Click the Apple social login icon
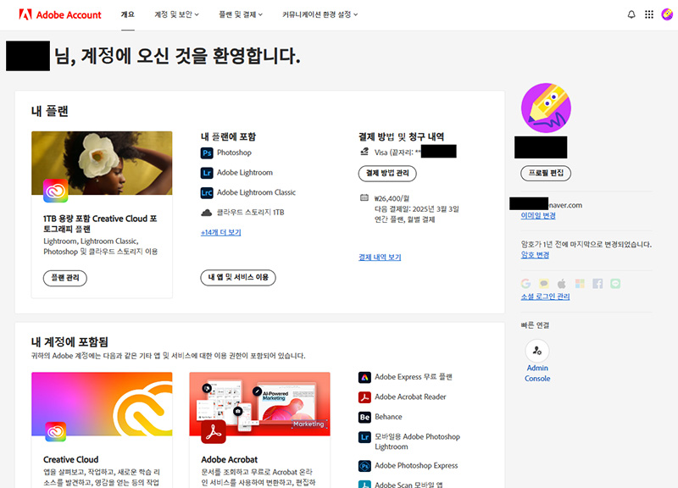 point(562,284)
